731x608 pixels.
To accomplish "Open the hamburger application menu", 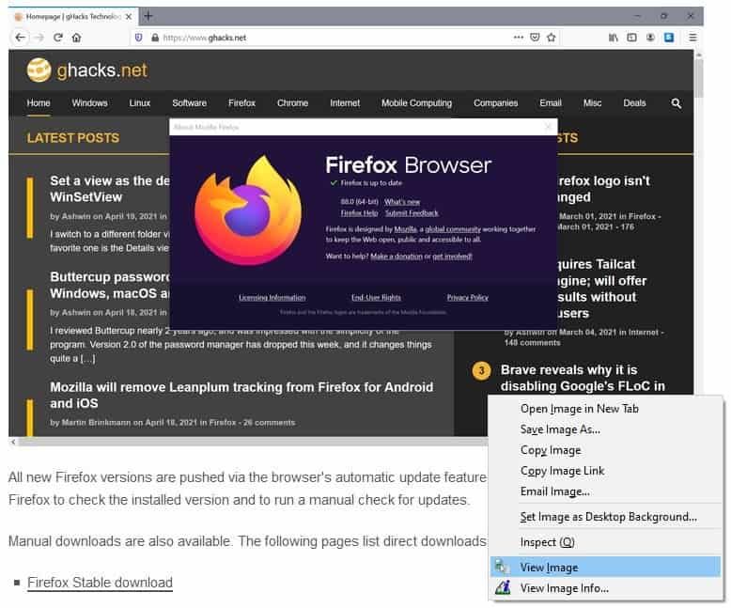I will (692, 38).
